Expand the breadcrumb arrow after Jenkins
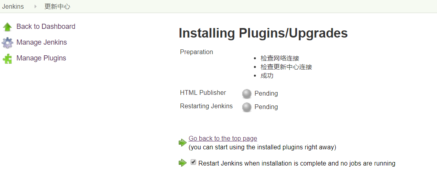 [x=35, y=6]
